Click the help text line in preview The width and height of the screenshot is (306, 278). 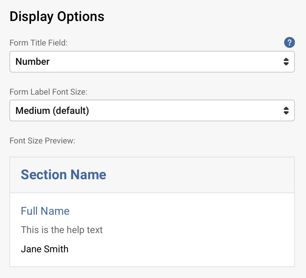pos(62,230)
